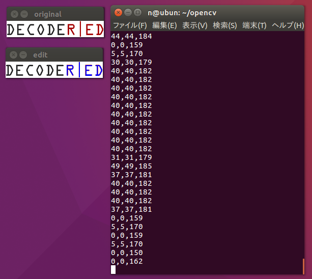
Task: Expand the 端末(T) menu
Action: click(254, 25)
